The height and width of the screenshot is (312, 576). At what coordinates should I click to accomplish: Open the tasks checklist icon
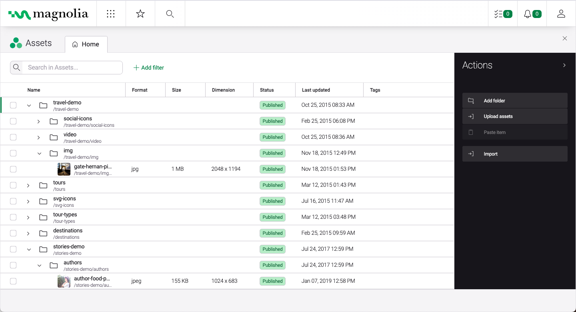503,14
